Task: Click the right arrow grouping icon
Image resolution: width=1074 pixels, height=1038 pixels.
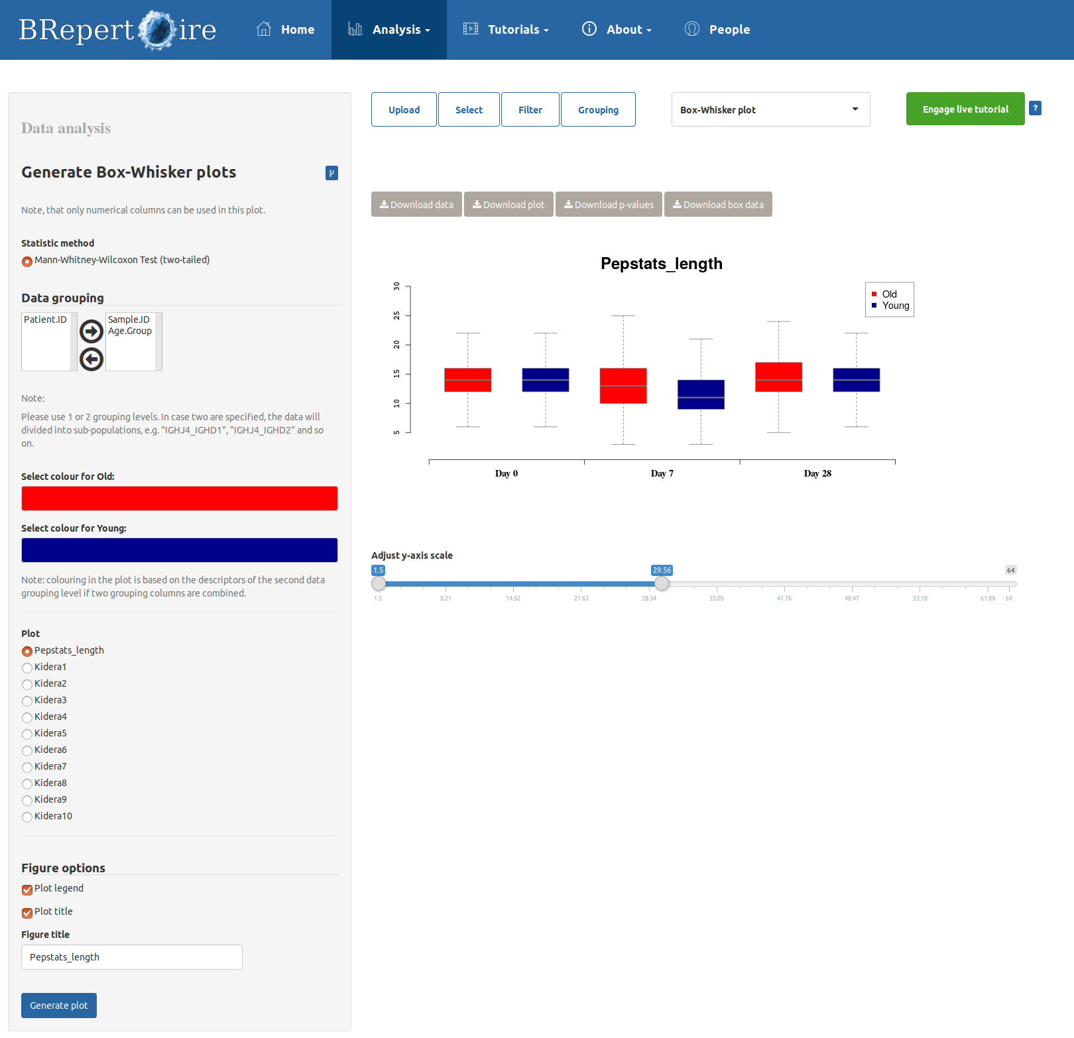Action: [91, 331]
